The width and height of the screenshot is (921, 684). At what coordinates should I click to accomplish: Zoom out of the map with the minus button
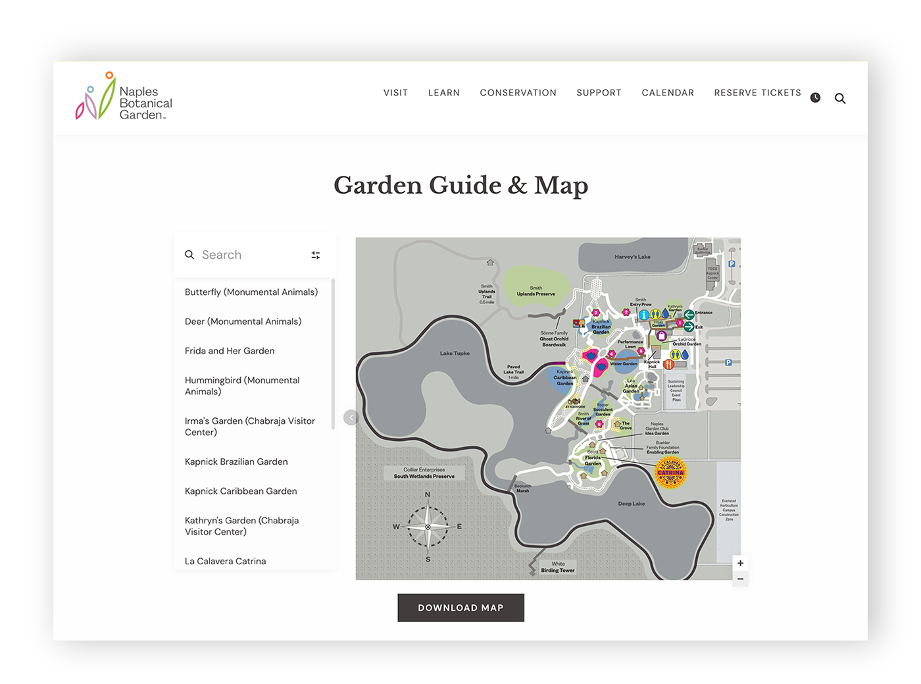click(739, 579)
